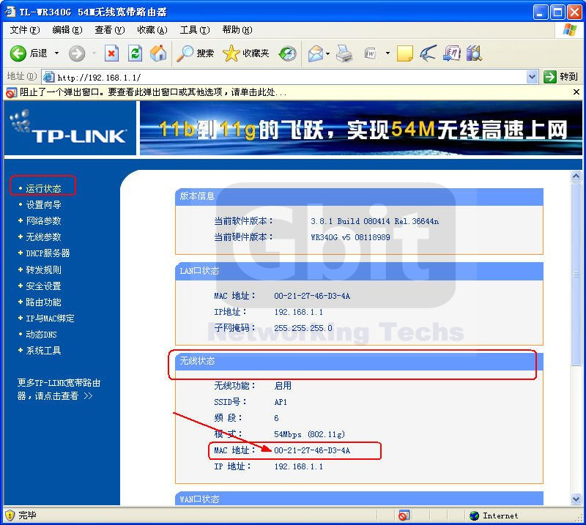The width and height of the screenshot is (586, 525).
Task: Open the 收藏(A) menu
Action: pos(152,30)
